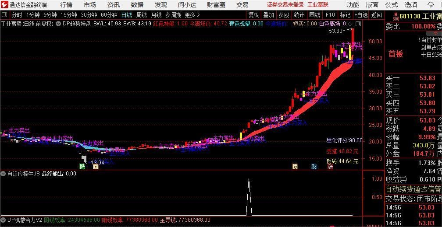
Task: Click the 首板 label in side panel
Action: 396,54
